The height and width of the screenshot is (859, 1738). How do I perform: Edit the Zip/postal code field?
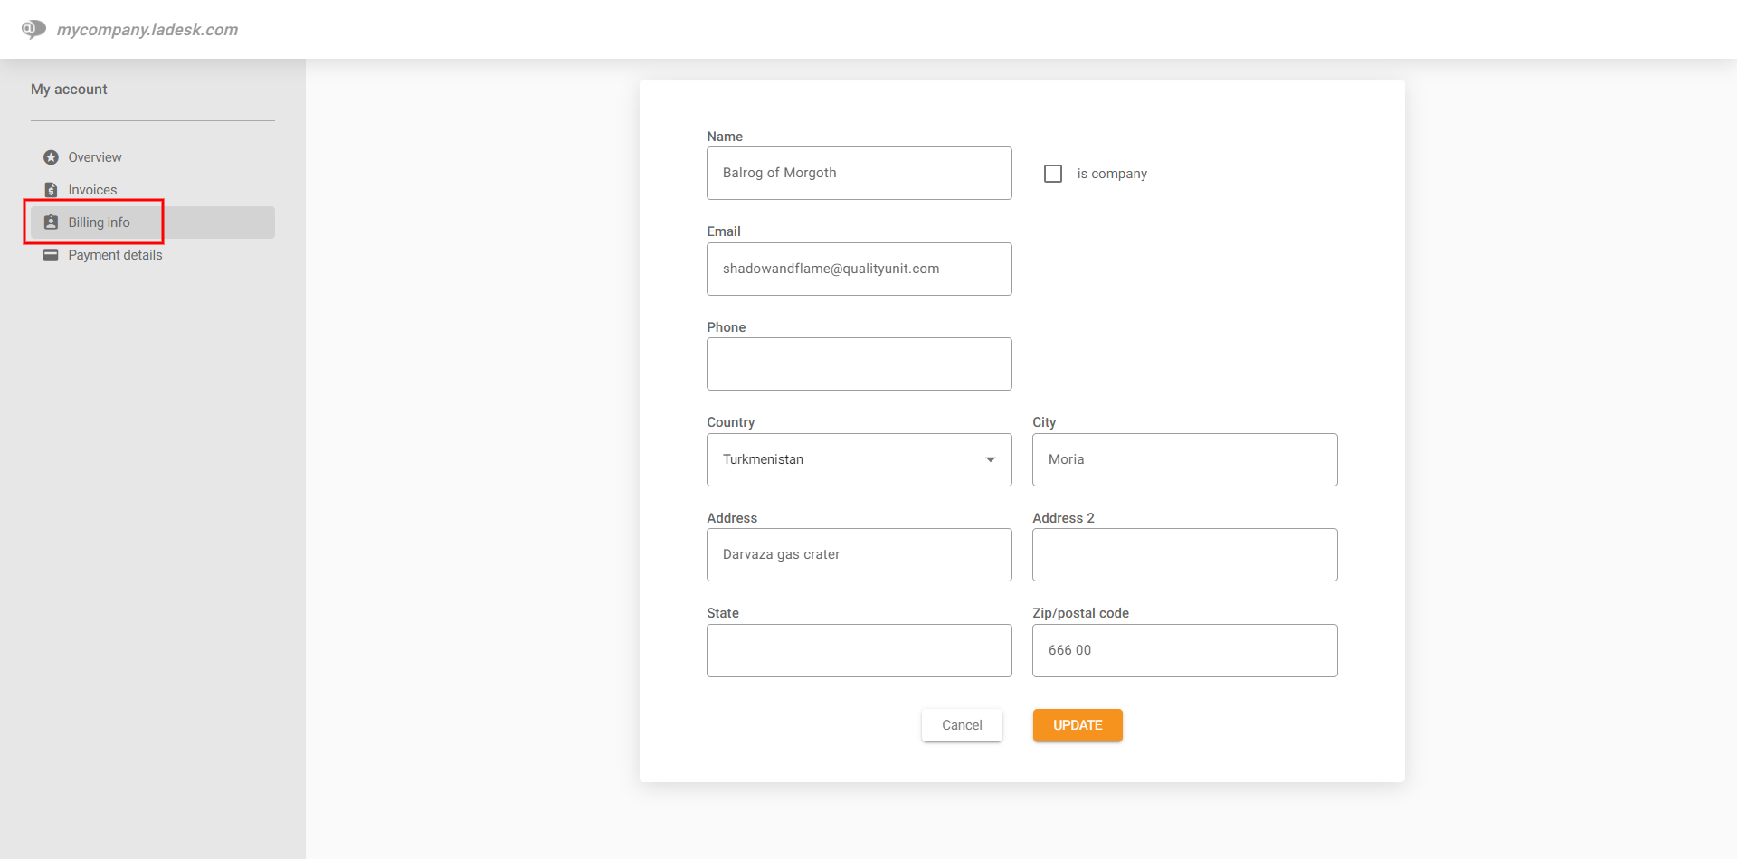coord(1184,650)
